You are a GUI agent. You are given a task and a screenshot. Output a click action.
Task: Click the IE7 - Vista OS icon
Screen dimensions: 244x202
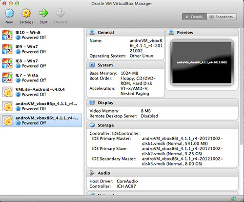point(7,78)
